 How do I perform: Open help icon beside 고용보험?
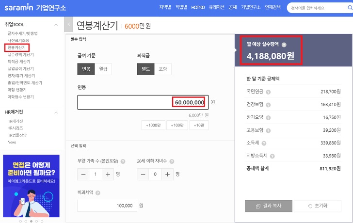pyautogui.click(x=268, y=130)
